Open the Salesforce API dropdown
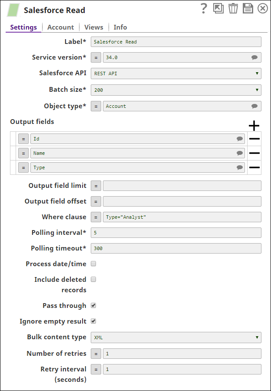This screenshot has height=391, width=271. point(176,74)
